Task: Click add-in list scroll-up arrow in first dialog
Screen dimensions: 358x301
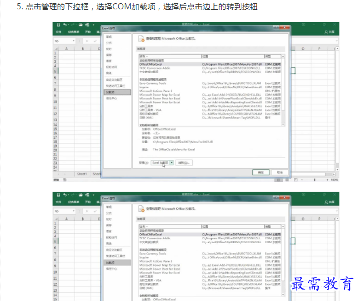Action: [283, 56]
